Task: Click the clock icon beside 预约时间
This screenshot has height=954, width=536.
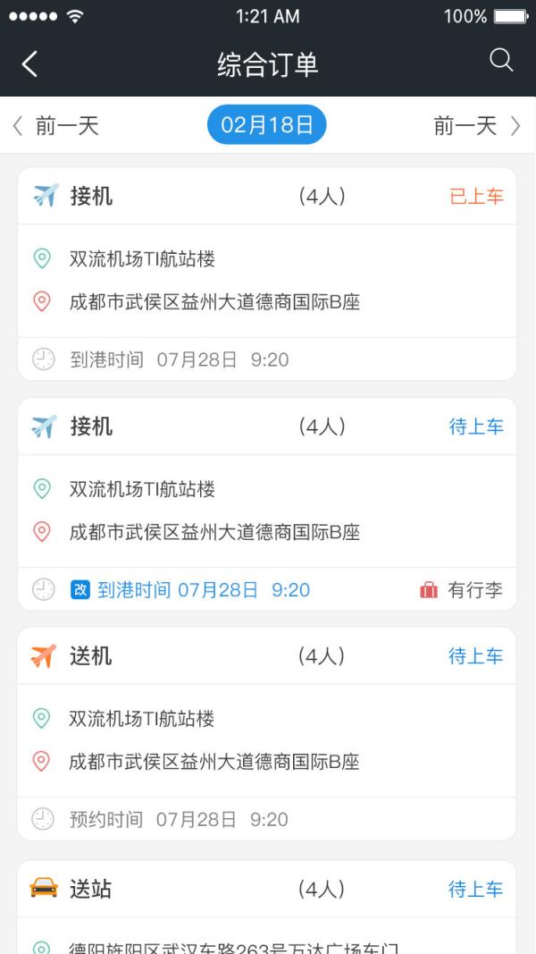Action: tap(41, 818)
